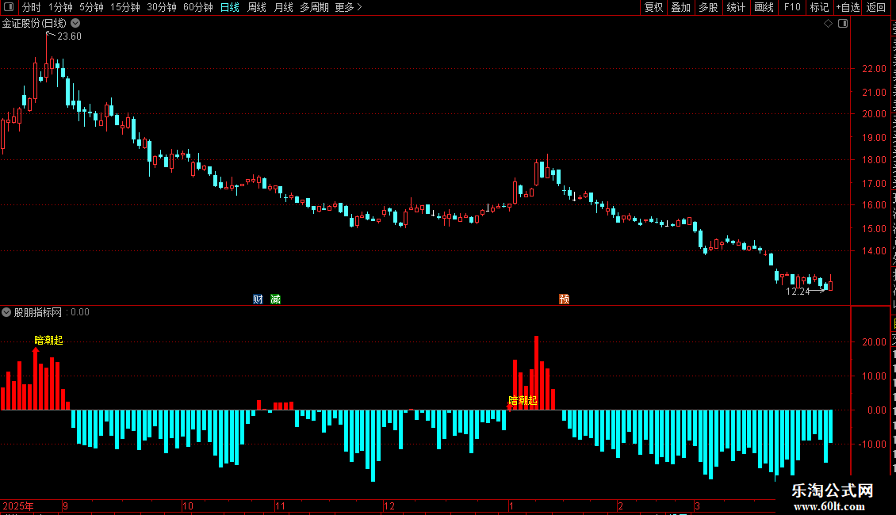Add stock via +自选 button
This screenshot has width=896, height=515.
[848, 7]
